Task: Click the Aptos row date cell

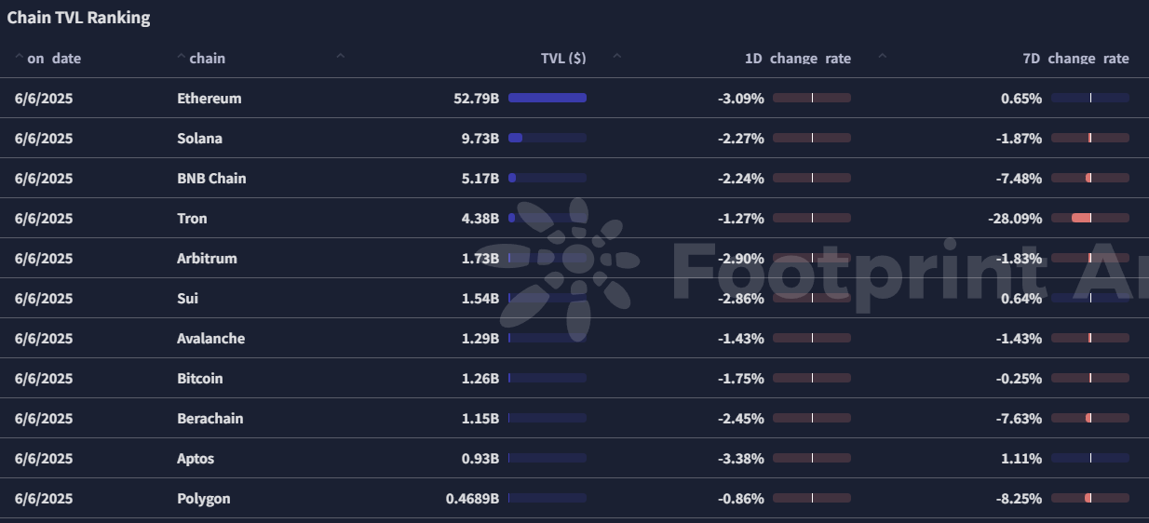Action: [x=44, y=459]
